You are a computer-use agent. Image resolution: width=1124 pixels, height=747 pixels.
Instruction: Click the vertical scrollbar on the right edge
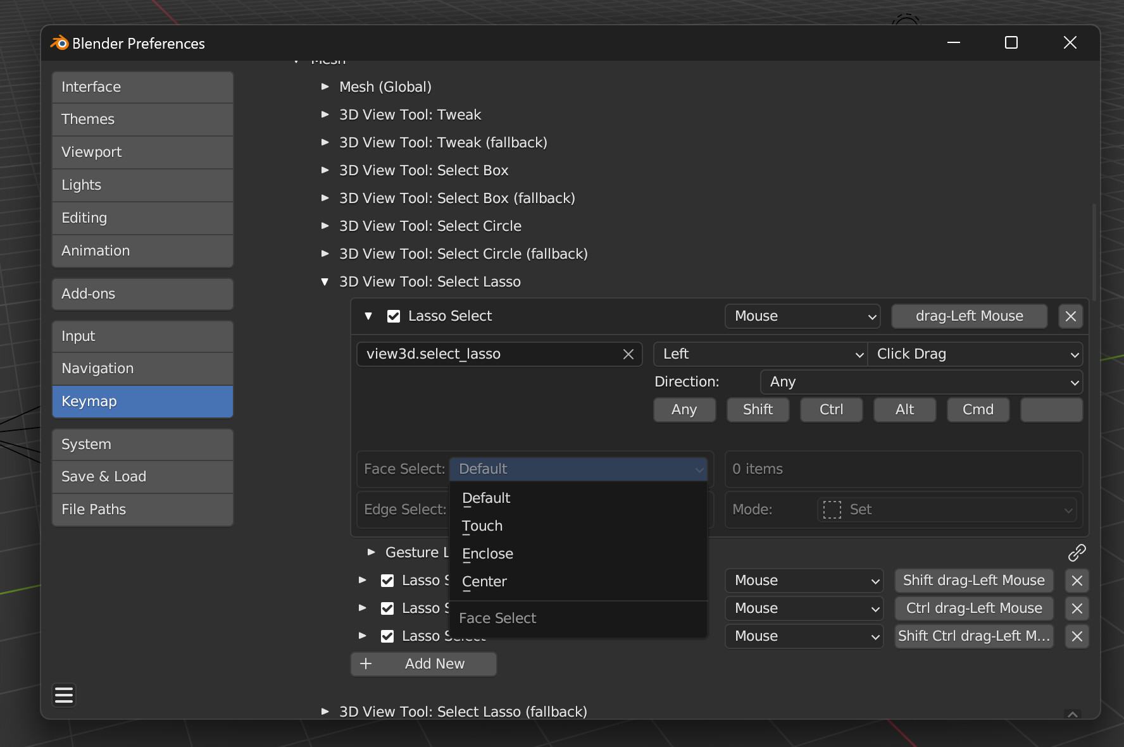point(1094,252)
